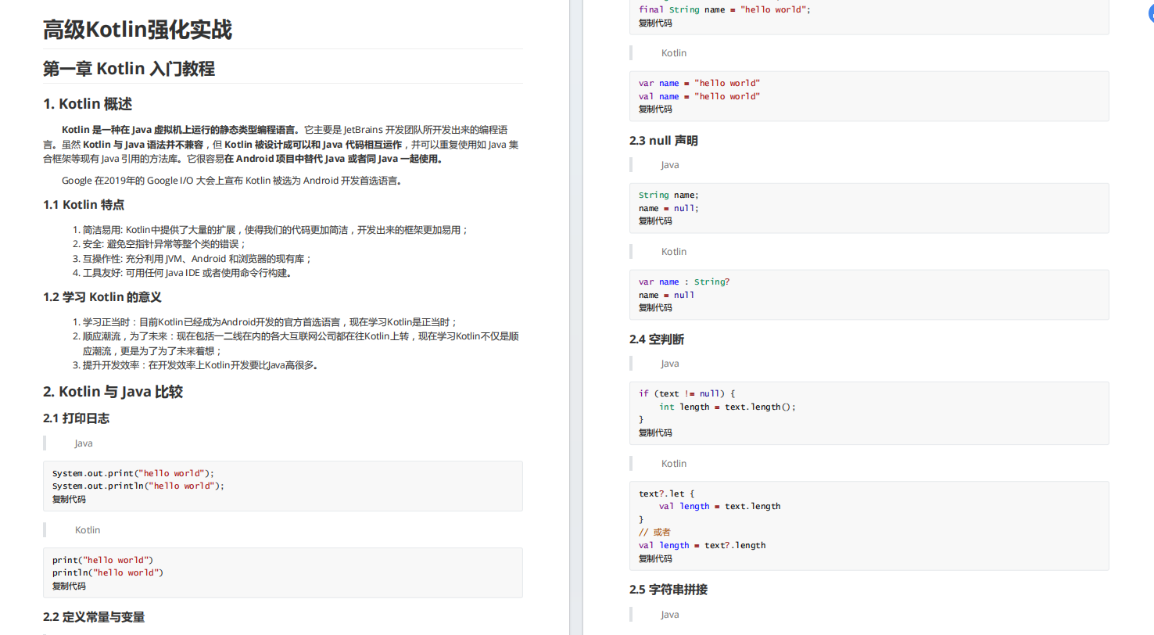The height and width of the screenshot is (635, 1154).
Task: Select the heading '1.1 Kotlin 特点'
Action: tap(84, 205)
